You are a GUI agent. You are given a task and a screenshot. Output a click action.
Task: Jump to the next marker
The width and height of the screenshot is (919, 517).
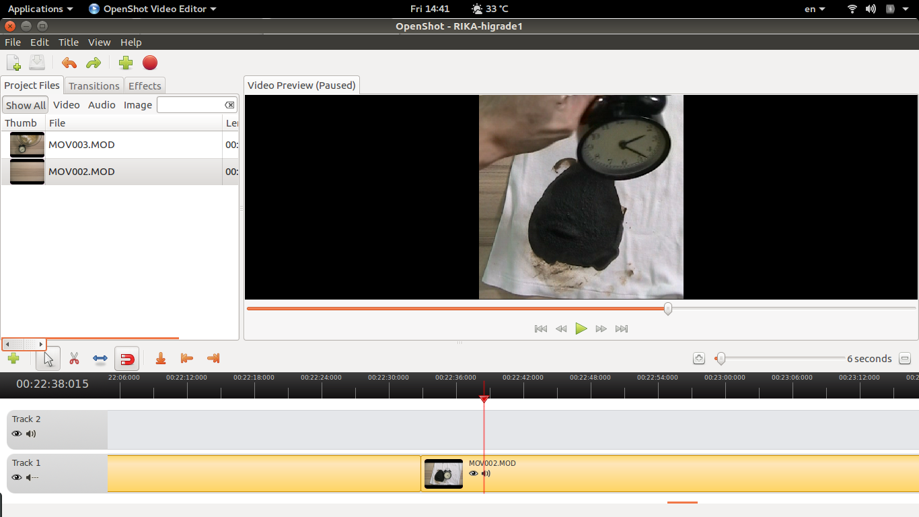tap(213, 359)
